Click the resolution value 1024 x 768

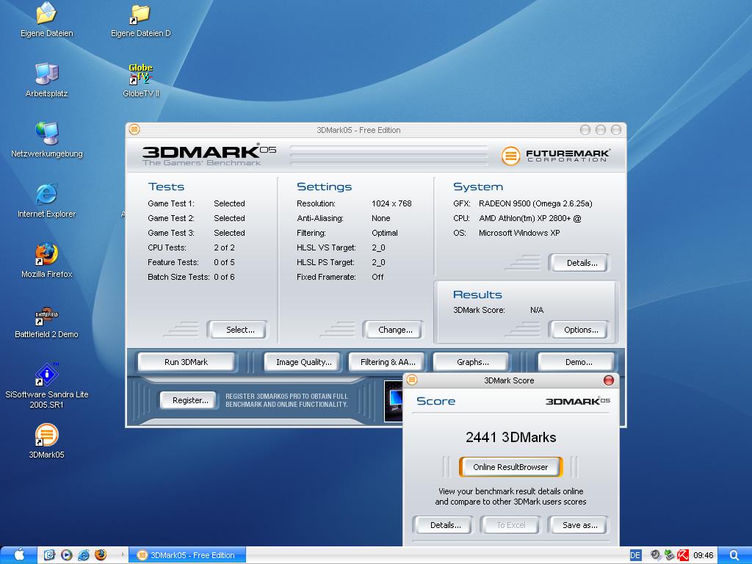pos(391,203)
